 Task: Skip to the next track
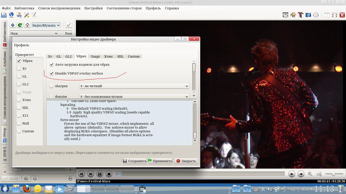(x=91, y=174)
